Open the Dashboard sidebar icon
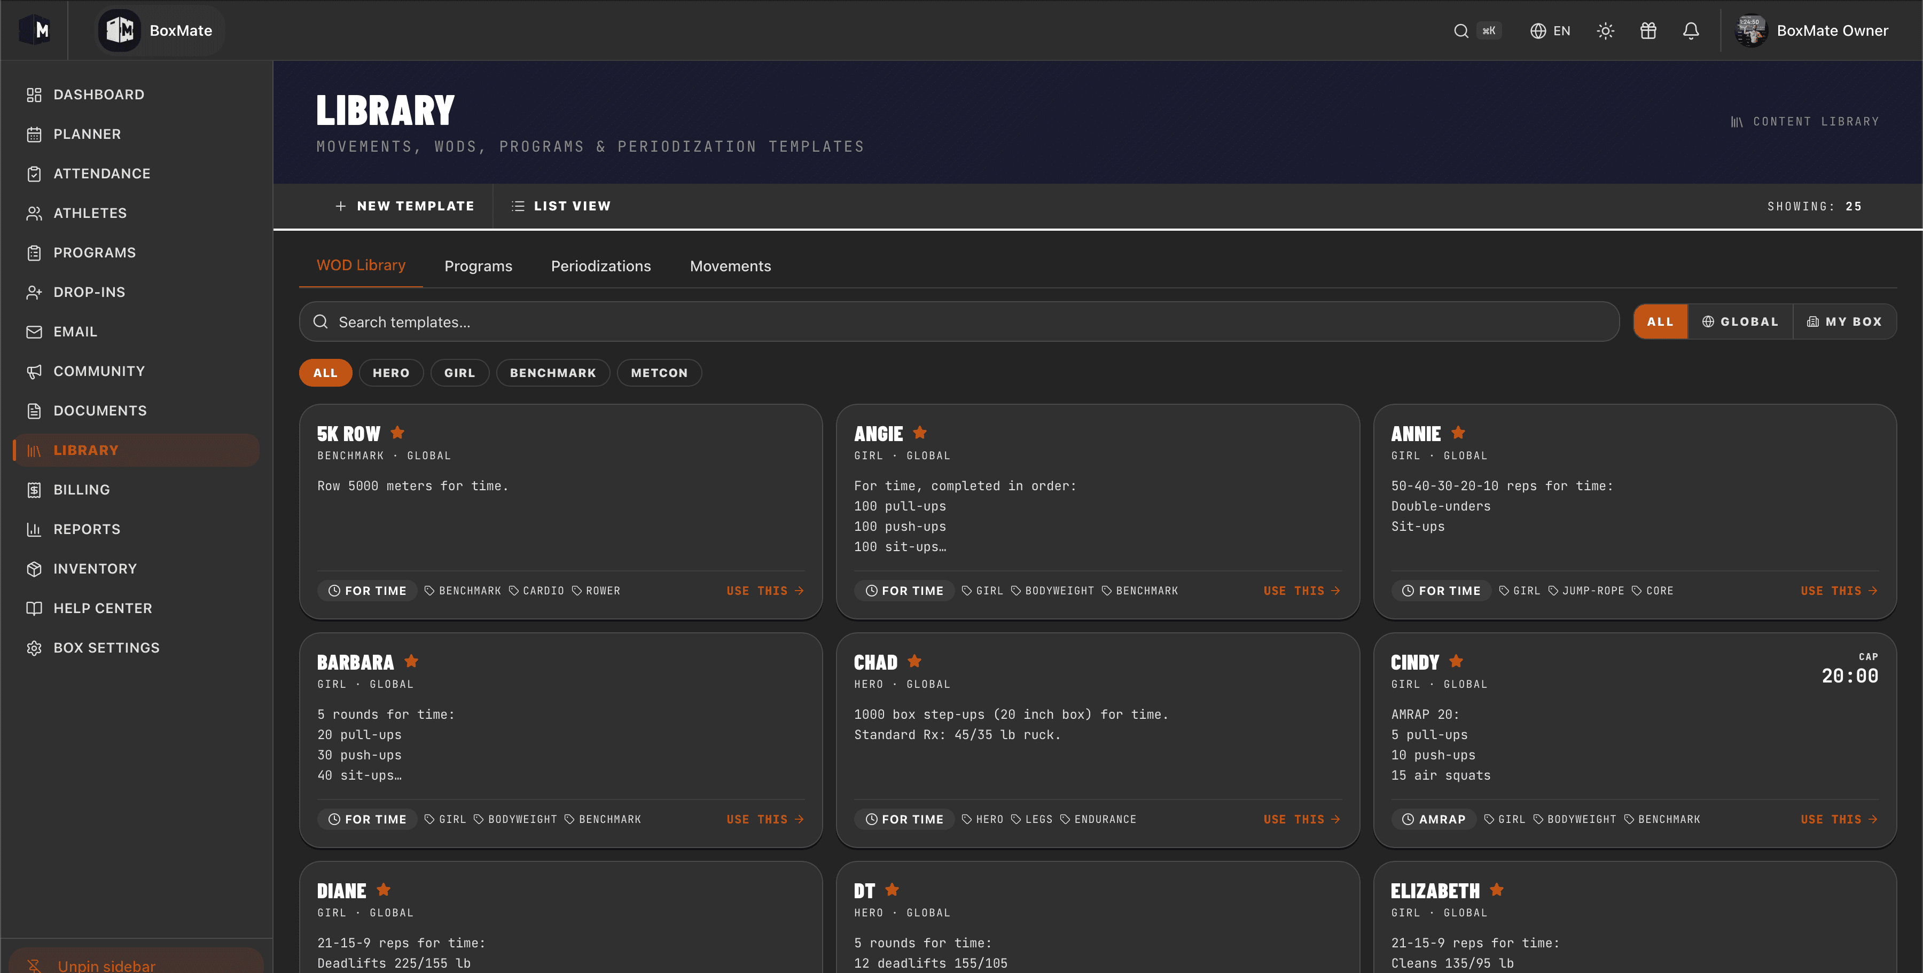Viewport: 1923px width, 973px height. (x=34, y=95)
